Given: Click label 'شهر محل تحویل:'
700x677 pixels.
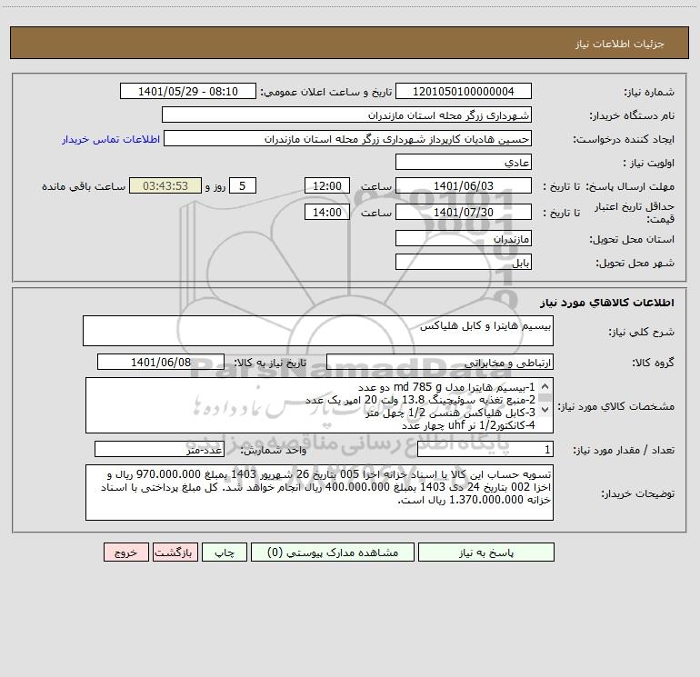Looking at the screenshot, I should [x=636, y=263].
